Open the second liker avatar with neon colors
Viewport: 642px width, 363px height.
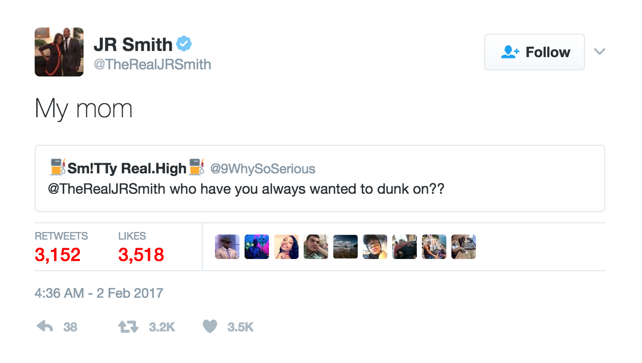[x=257, y=247]
